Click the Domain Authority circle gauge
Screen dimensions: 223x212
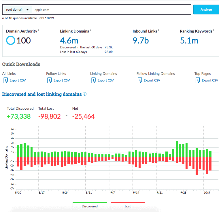11,40
